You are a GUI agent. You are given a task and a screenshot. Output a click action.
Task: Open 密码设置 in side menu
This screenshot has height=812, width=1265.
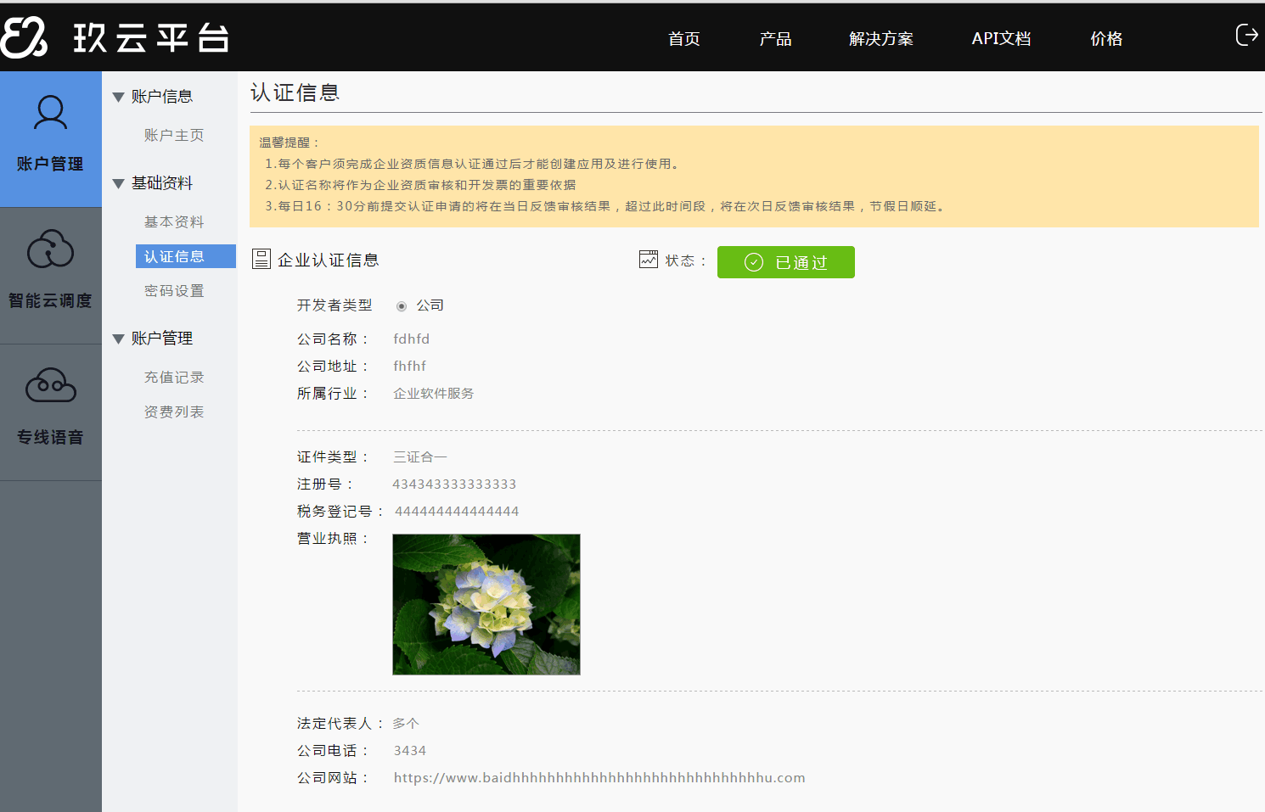coord(174,290)
